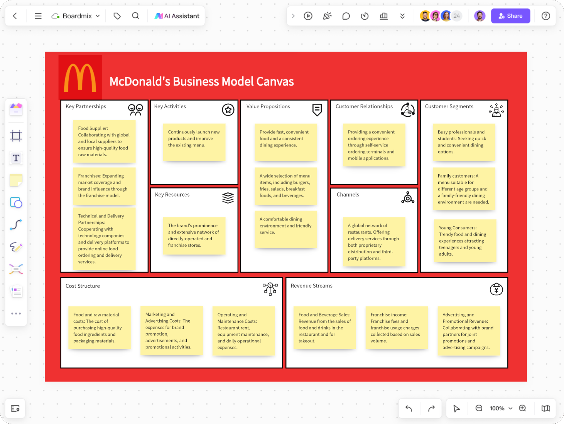Screen dimensions: 564x424
Task: Open the document card tool in the sidebar
Action: pyautogui.click(x=16, y=291)
